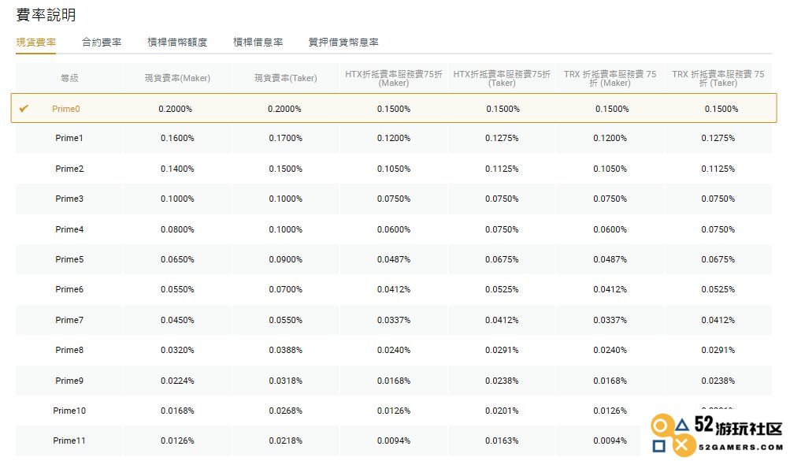Open the 槓桿借息率 tab

(258, 43)
